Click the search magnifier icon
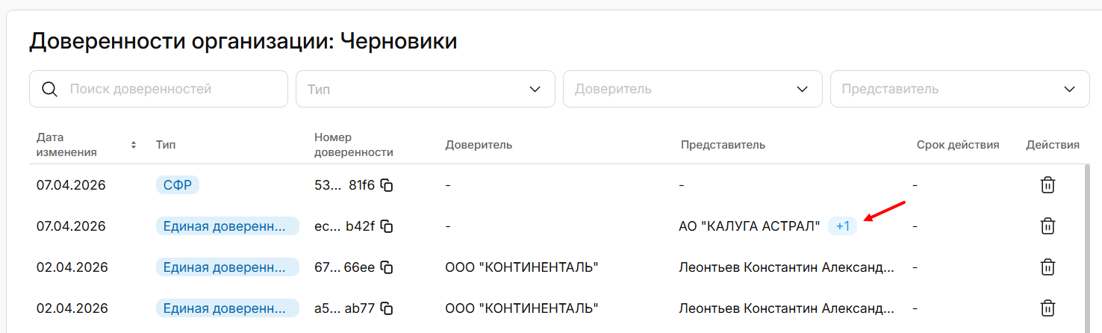 [50, 90]
